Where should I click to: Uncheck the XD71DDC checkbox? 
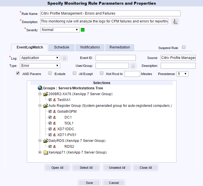(50, 129)
